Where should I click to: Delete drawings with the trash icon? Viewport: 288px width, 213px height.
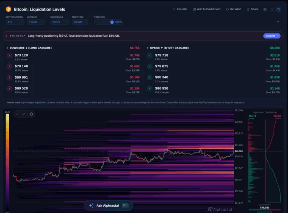click(x=31, y=114)
